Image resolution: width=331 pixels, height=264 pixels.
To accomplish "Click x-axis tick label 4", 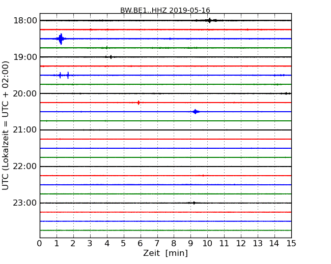I will click(x=107, y=244).
